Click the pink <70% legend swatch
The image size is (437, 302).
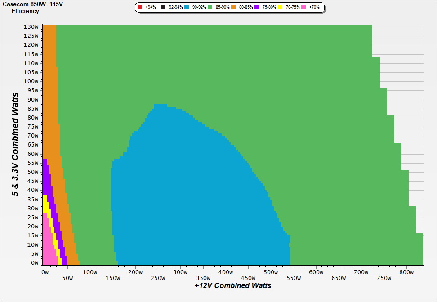pyautogui.click(x=304, y=7)
